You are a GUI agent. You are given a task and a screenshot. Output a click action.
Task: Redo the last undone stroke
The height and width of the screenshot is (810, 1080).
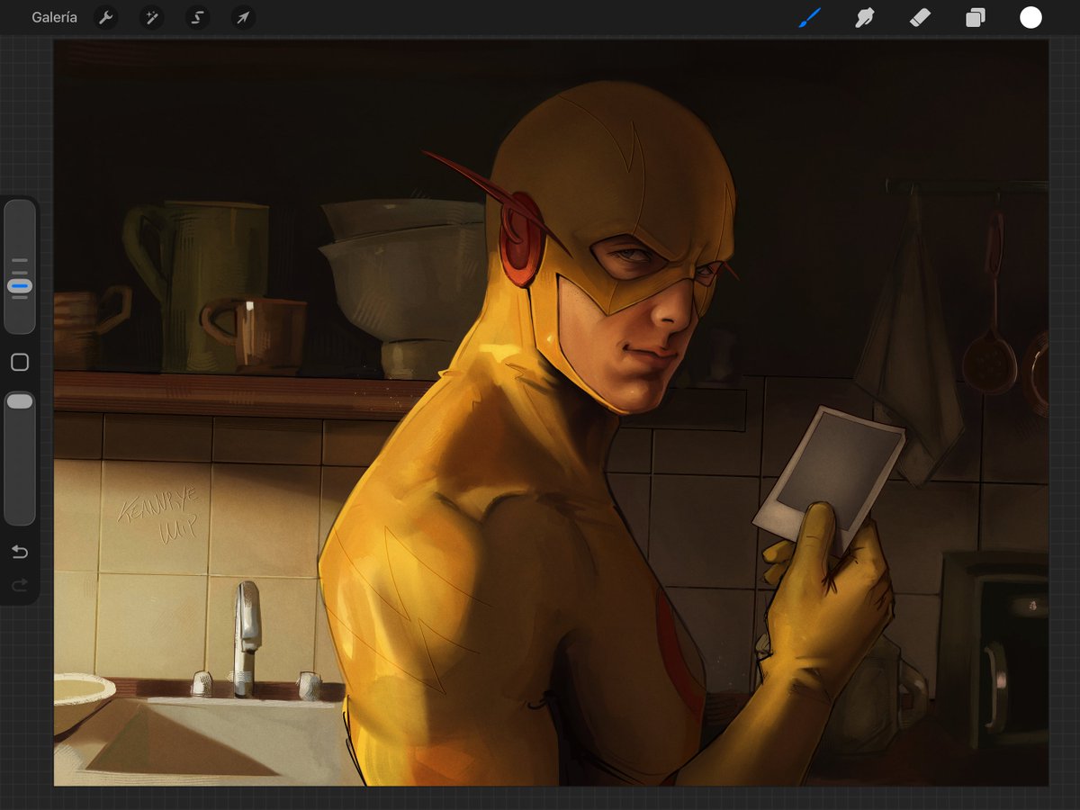pos(20,585)
